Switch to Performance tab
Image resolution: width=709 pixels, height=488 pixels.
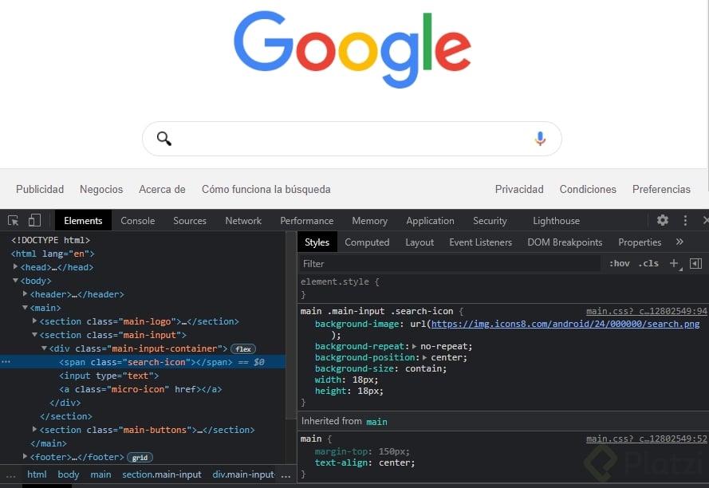pyautogui.click(x=306, y=221)
